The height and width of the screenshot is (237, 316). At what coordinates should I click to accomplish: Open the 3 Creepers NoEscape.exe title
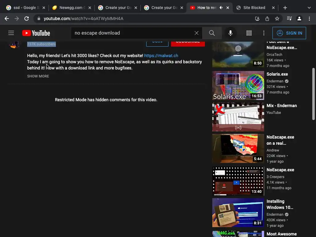point(280,170)
